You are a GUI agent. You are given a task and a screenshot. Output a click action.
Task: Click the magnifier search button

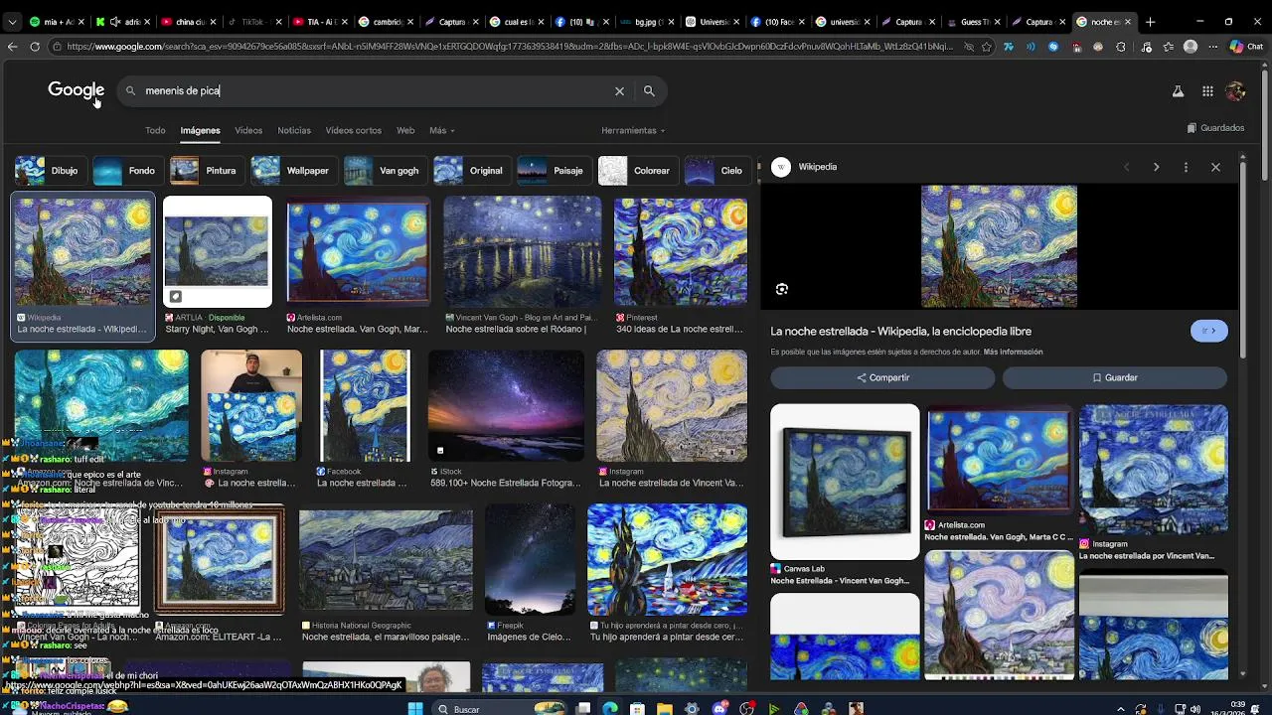click(x=649, y=90)
